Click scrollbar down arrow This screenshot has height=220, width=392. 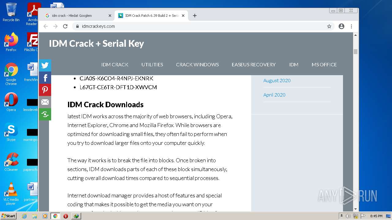(x=356, y=209)
